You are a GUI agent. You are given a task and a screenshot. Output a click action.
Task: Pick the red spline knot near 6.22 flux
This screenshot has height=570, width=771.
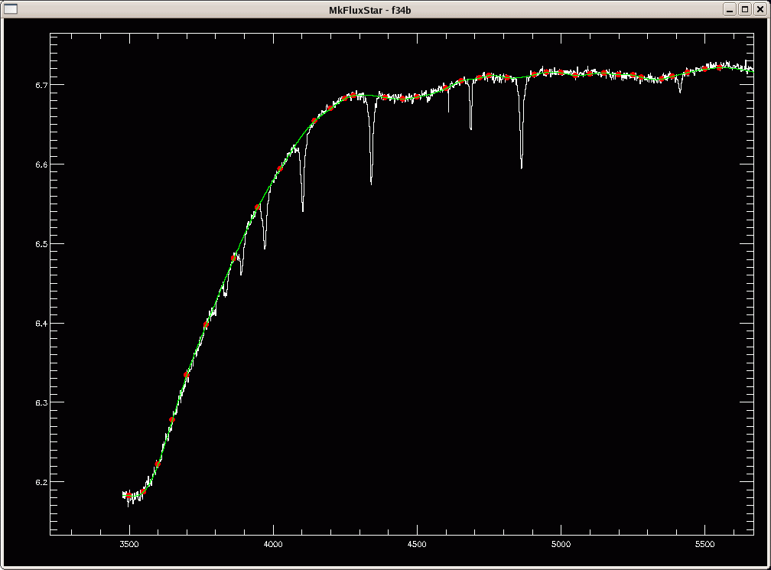(x=158, y=464)
